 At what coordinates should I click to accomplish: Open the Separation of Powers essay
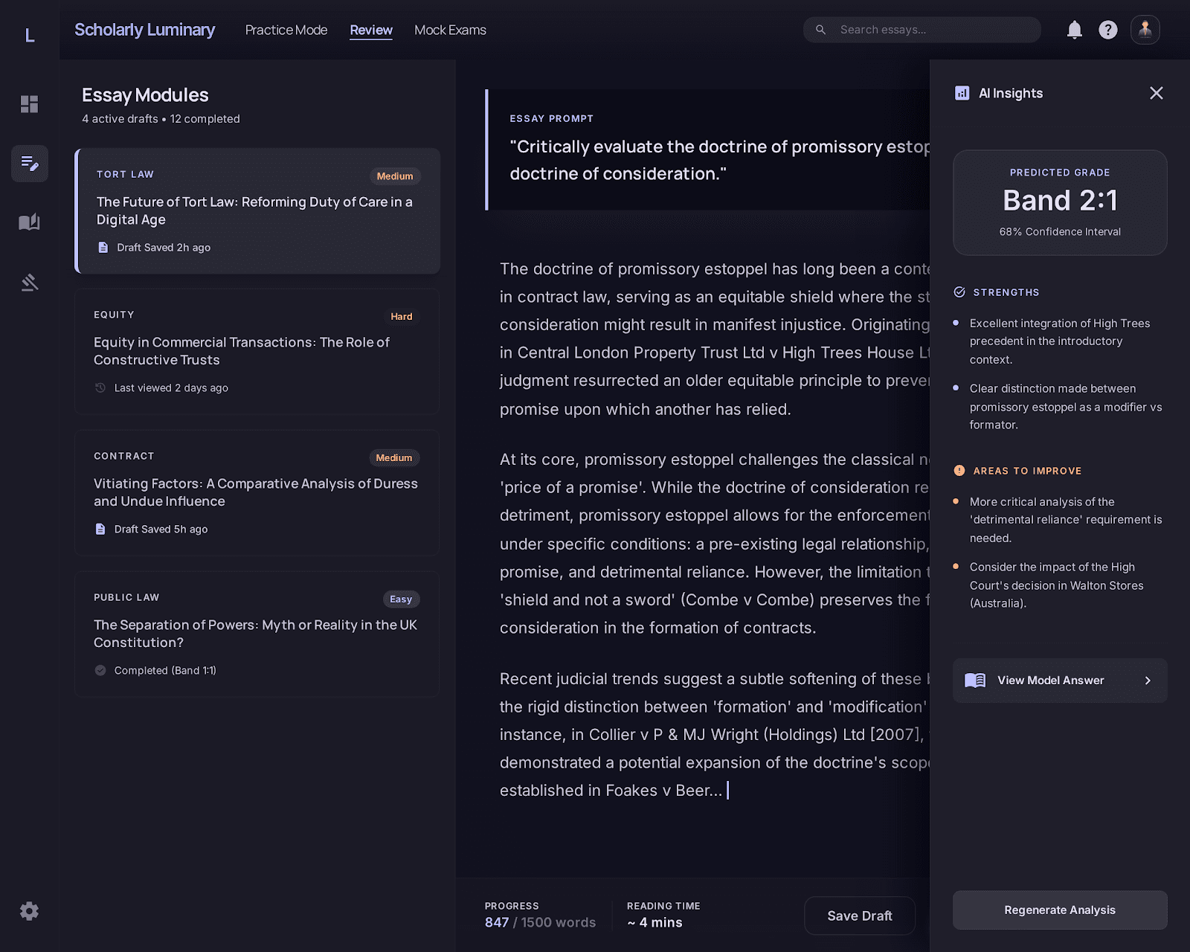[257, 634]
